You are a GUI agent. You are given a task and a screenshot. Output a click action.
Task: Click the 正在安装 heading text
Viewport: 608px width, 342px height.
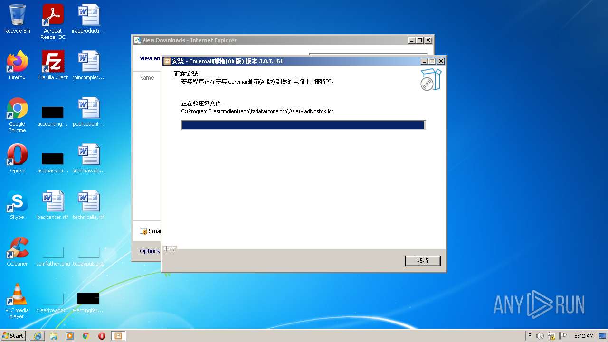[x=186, y=74]
